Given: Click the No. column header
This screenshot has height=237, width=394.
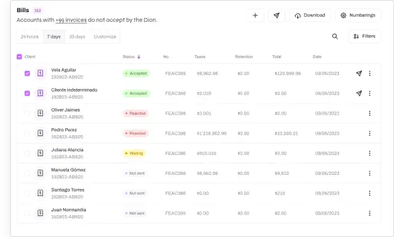Looking at the screenshot, I should pyautogui.click(x=166, y=57).
